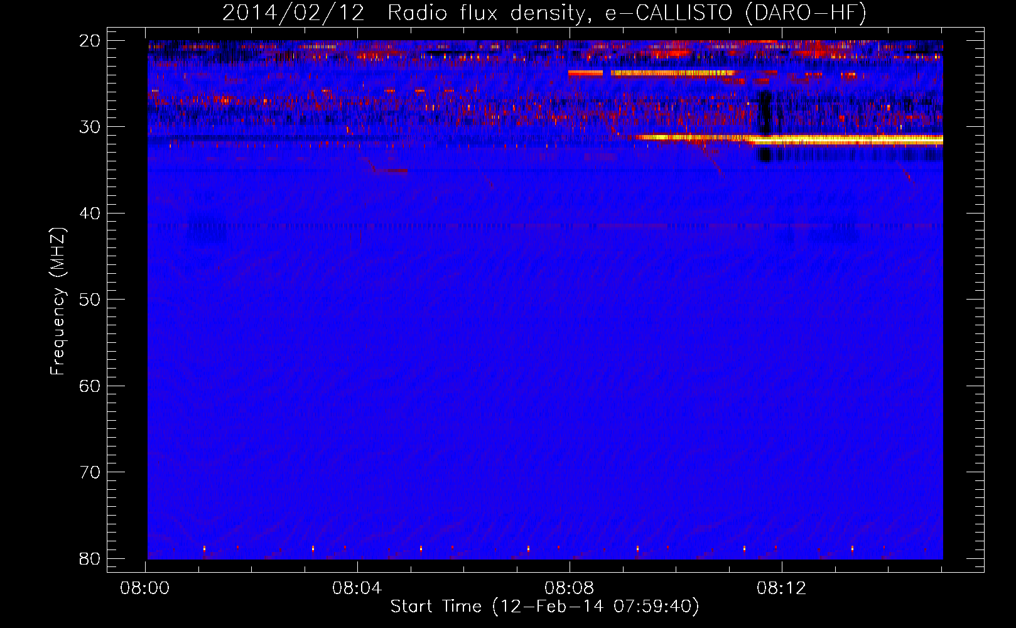Viewport: 1016px width, 628px height.
Task: Click the plot title with date 2014/02/12
Action: click(544, 13)
